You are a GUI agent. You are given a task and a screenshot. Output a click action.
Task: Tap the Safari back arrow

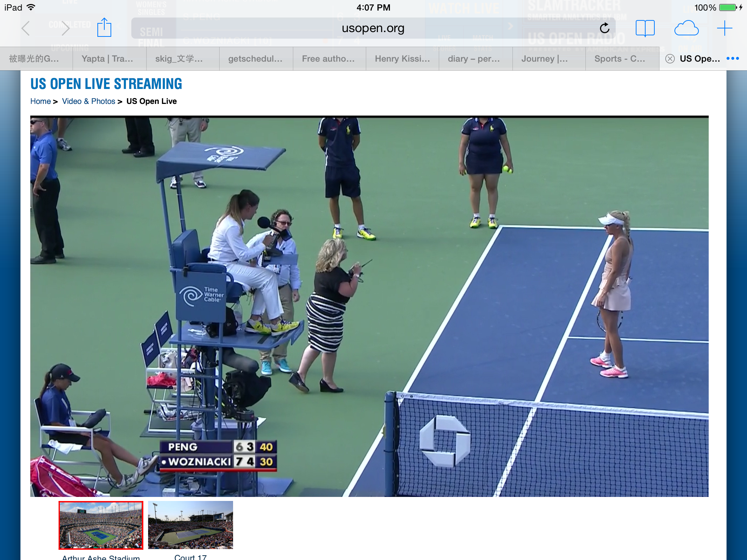tap(26, 28)
